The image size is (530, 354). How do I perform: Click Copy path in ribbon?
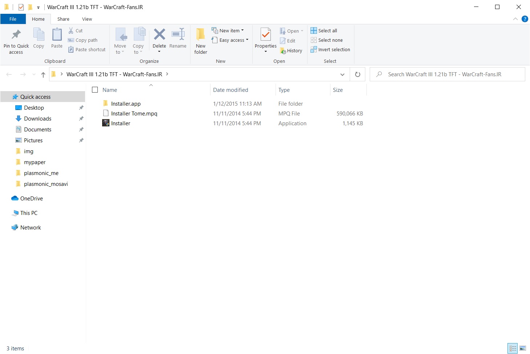tap(83, 40)
